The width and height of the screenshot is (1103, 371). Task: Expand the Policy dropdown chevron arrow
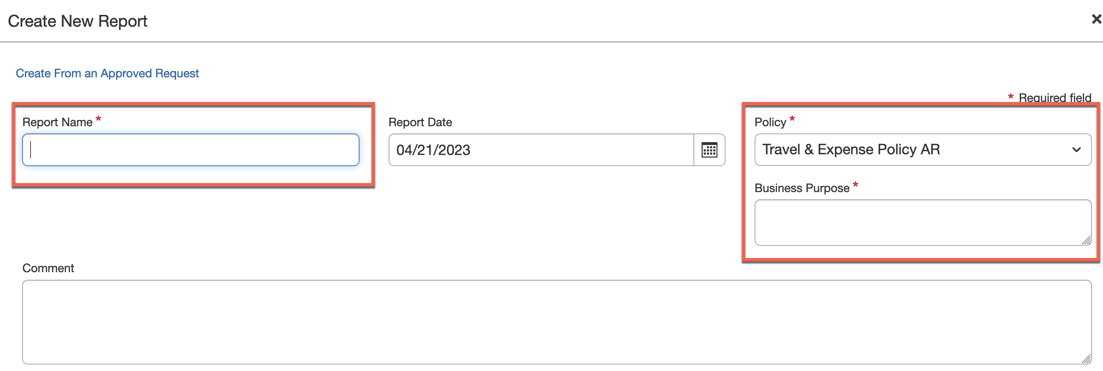1076,149
